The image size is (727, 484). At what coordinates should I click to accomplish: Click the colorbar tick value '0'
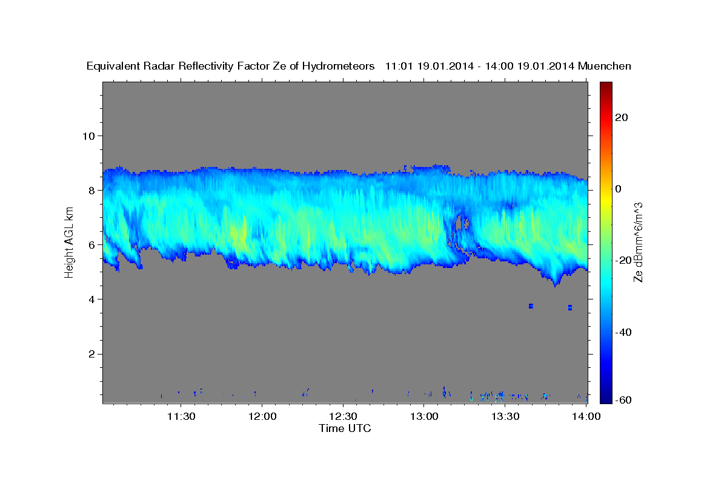[x=619, y=189]
